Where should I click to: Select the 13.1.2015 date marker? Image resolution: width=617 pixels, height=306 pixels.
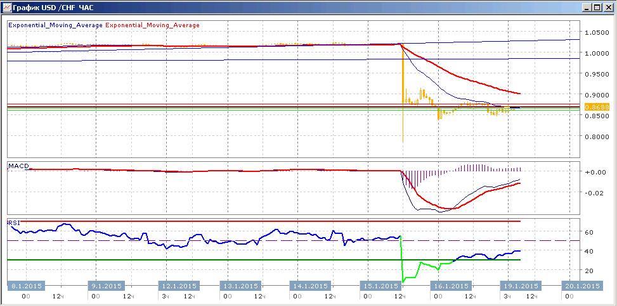click(x=240, y=286)
